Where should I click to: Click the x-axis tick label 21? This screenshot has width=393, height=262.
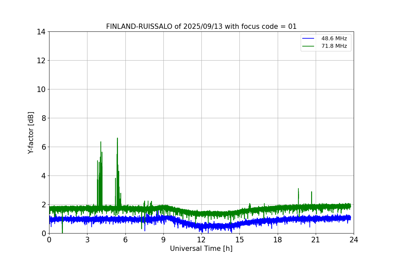pos(316,240)
